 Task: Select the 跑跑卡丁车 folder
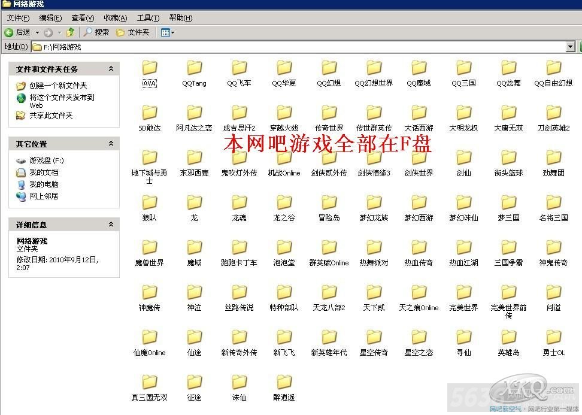pos(239,253)
